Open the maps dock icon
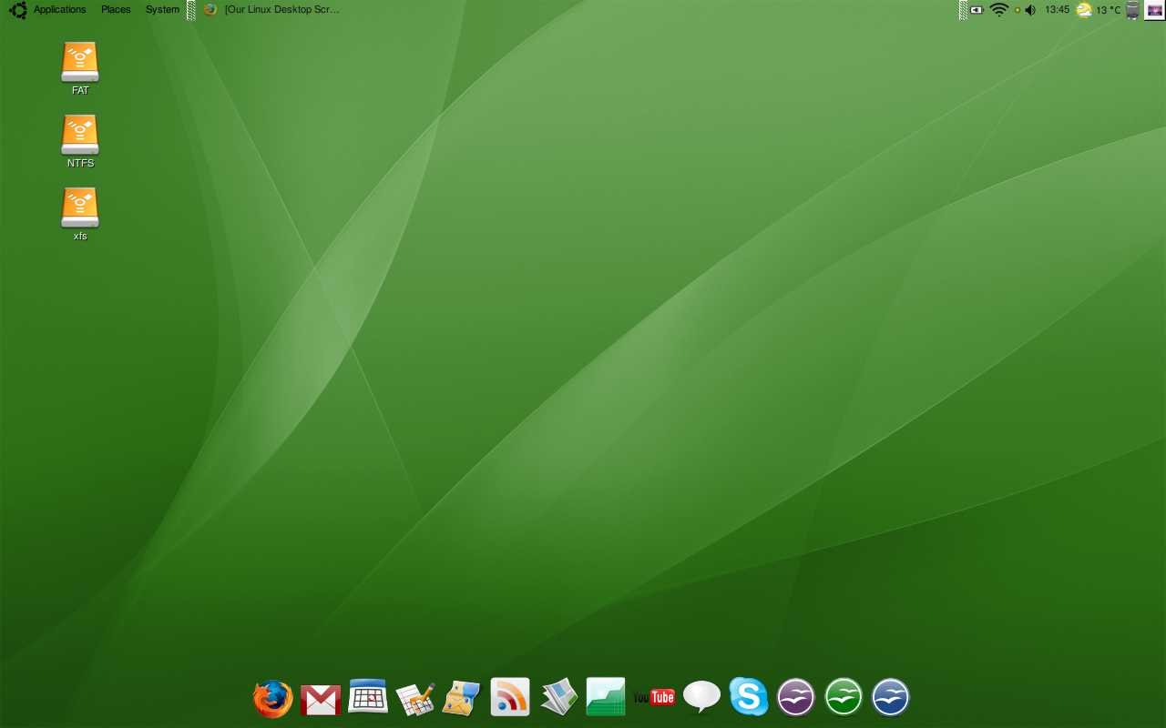 [x=462, y=698]
